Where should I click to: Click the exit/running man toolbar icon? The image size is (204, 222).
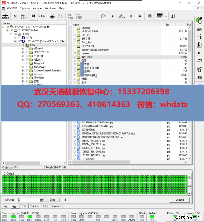173,16
